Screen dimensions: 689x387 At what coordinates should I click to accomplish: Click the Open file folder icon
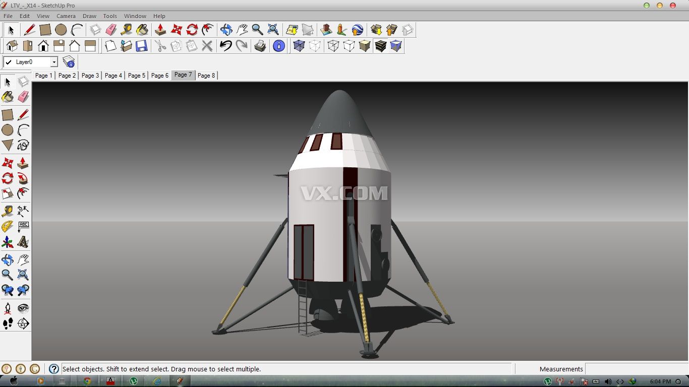[x=126, y=46]
